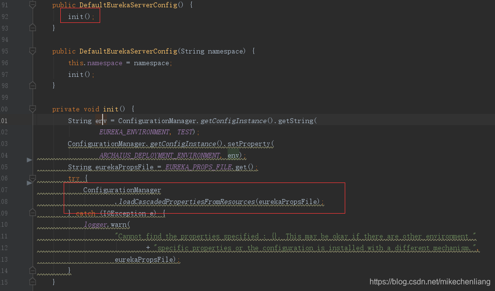
Task: Click the DefaultEurekaServerConfig name on line 91
Action: tap(128, 5)
